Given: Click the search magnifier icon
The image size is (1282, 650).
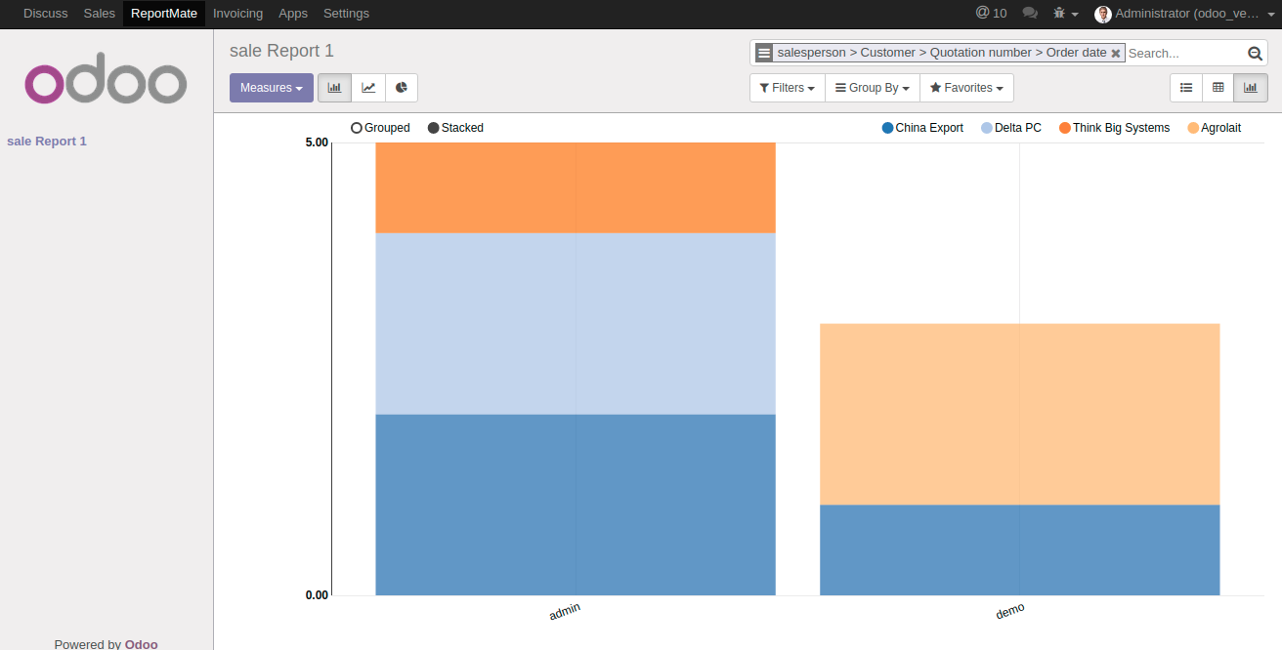Looking at the screenshot, I should [1255, 53].
